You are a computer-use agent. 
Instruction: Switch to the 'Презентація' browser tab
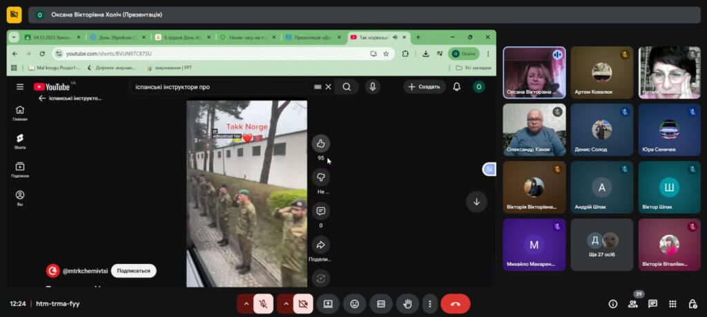tap(311, 37)
